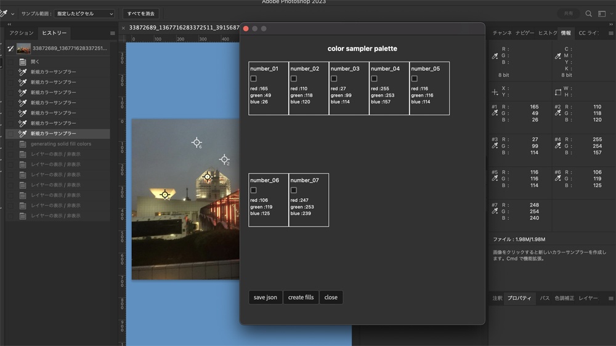This screenshot has width=616, height=346.
Task: Select the 開く history state
Action: click(58, 62)
